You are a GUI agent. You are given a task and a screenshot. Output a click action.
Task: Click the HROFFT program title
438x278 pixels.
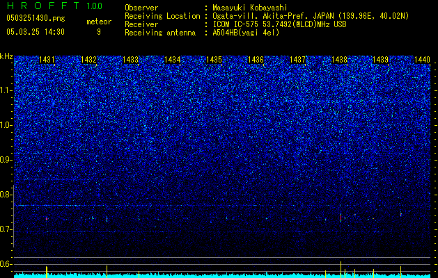(x=44, y=6)
